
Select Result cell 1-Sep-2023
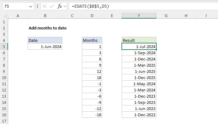[x=139, y=102]
